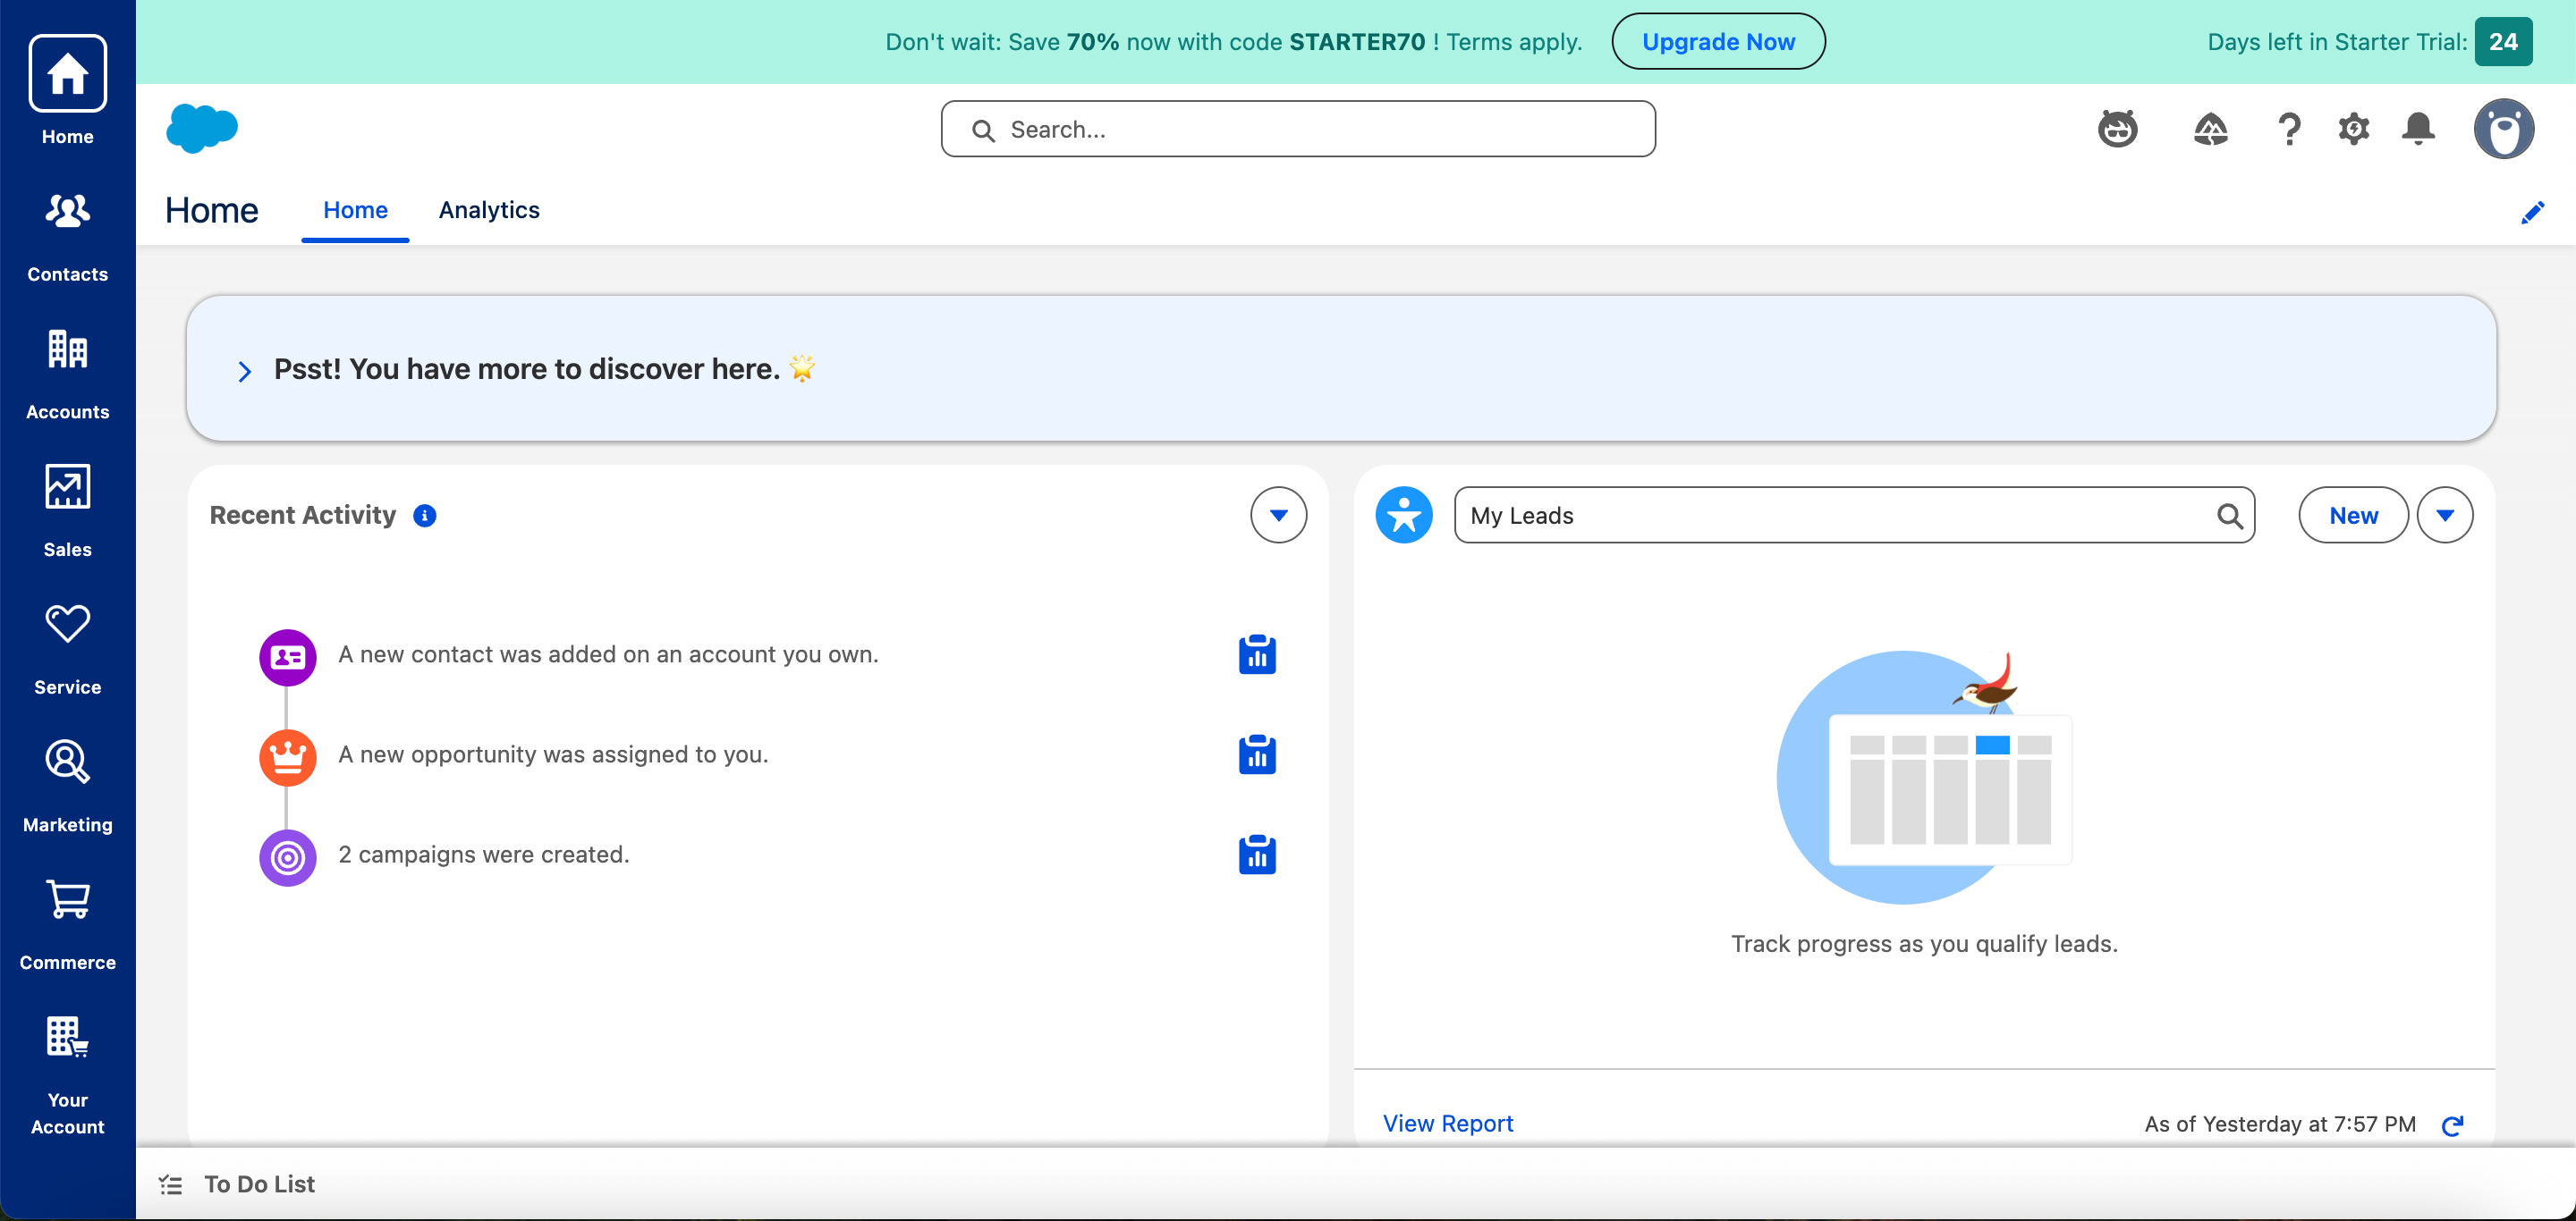
Task: Open the notifications bell
Action: tap(2418, 129)
